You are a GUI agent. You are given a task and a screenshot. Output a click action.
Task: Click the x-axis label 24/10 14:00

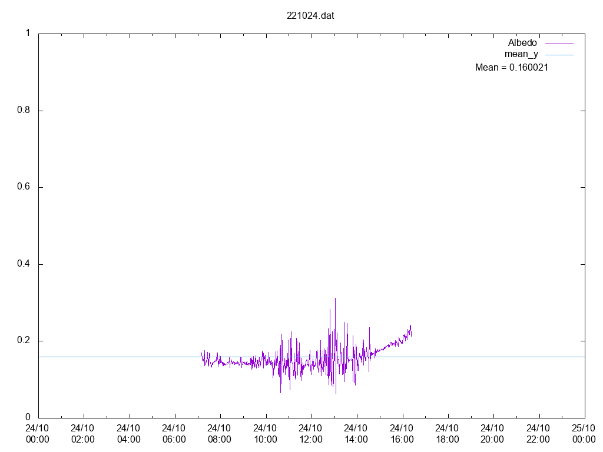[x=356, y=434]
